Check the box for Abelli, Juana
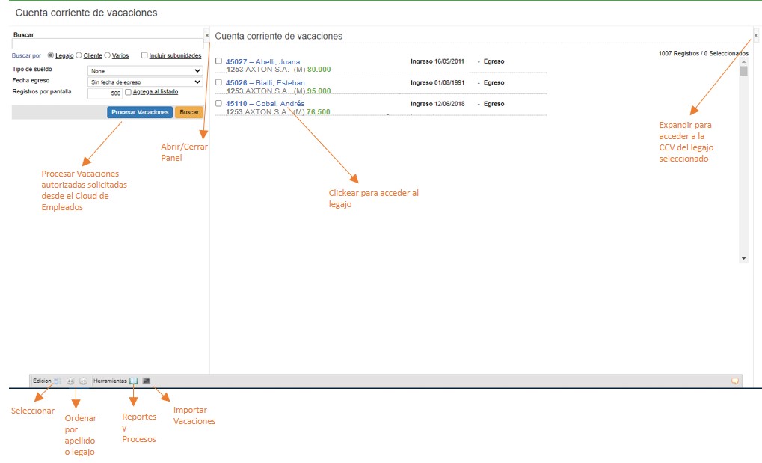Screen dimensions: 762x463 [x=218, y=61]
